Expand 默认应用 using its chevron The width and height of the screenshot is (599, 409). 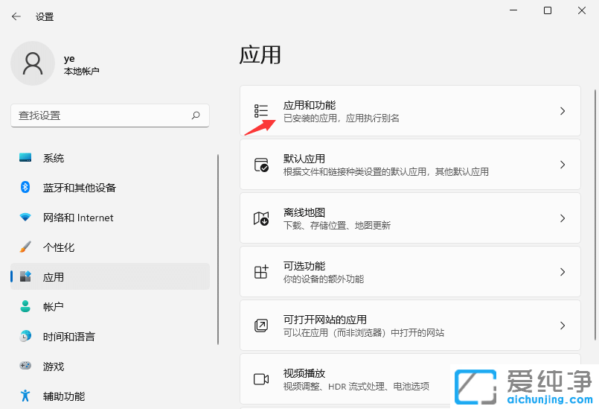[x=563, y=165]
